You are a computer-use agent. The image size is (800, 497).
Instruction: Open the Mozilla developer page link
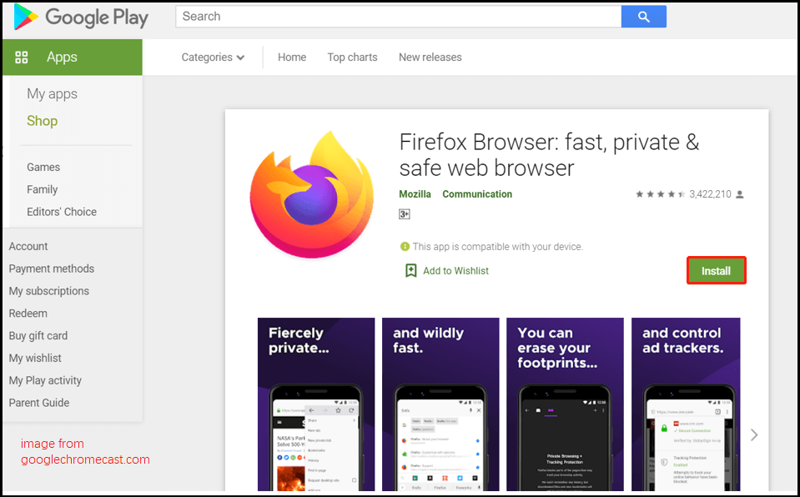pos(415,193)
